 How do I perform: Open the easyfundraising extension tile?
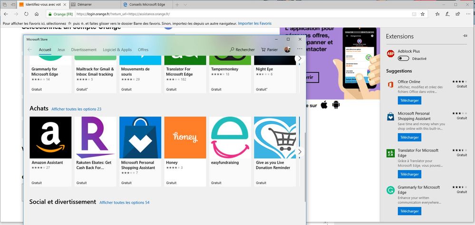pos(230,137)
